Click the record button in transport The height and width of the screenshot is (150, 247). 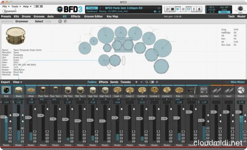click(183, 9)
